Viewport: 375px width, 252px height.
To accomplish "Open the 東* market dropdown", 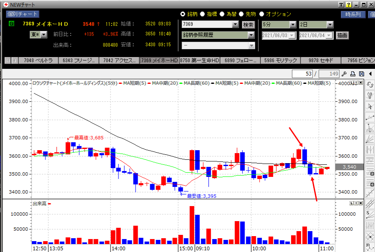I will pyautogui.click(x=43, y=35).
